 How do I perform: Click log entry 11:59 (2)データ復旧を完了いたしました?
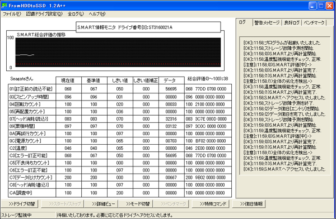tap(284, 114)
